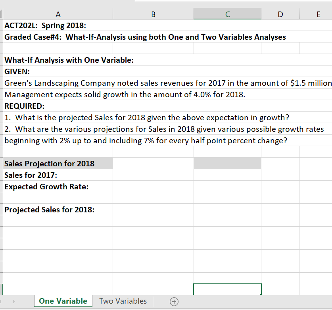Select the 'Sales for 2017:' label cell
332x310 pixels.
point(58,175)
